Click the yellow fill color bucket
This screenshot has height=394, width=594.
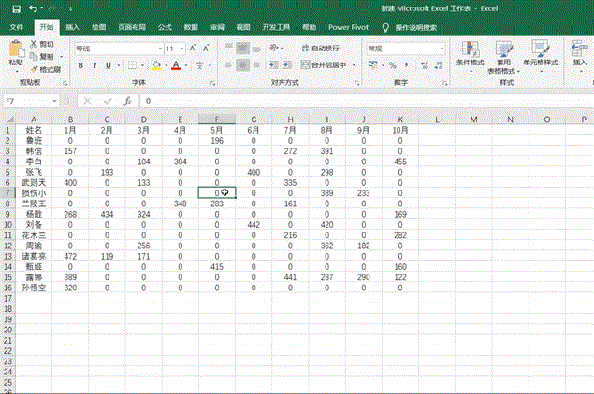(x=155, y=65)
